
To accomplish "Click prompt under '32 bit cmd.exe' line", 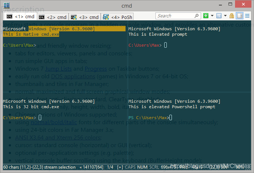I will [19, 118].
